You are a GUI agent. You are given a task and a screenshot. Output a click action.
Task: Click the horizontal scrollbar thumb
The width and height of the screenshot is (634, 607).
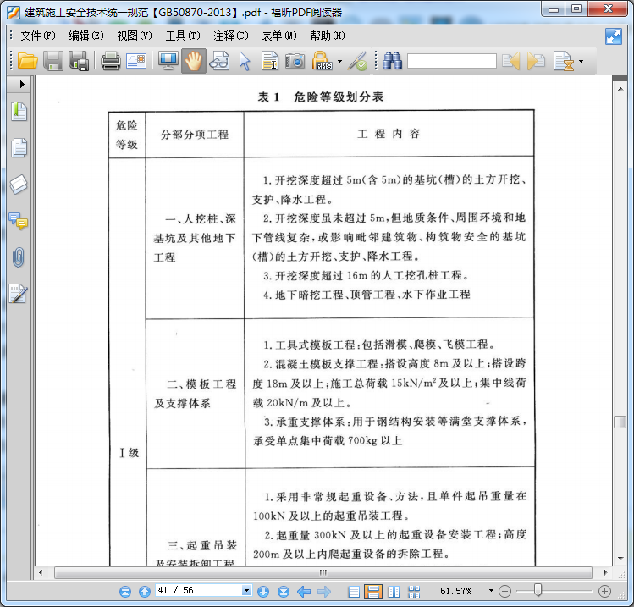(x=323, y=572)
